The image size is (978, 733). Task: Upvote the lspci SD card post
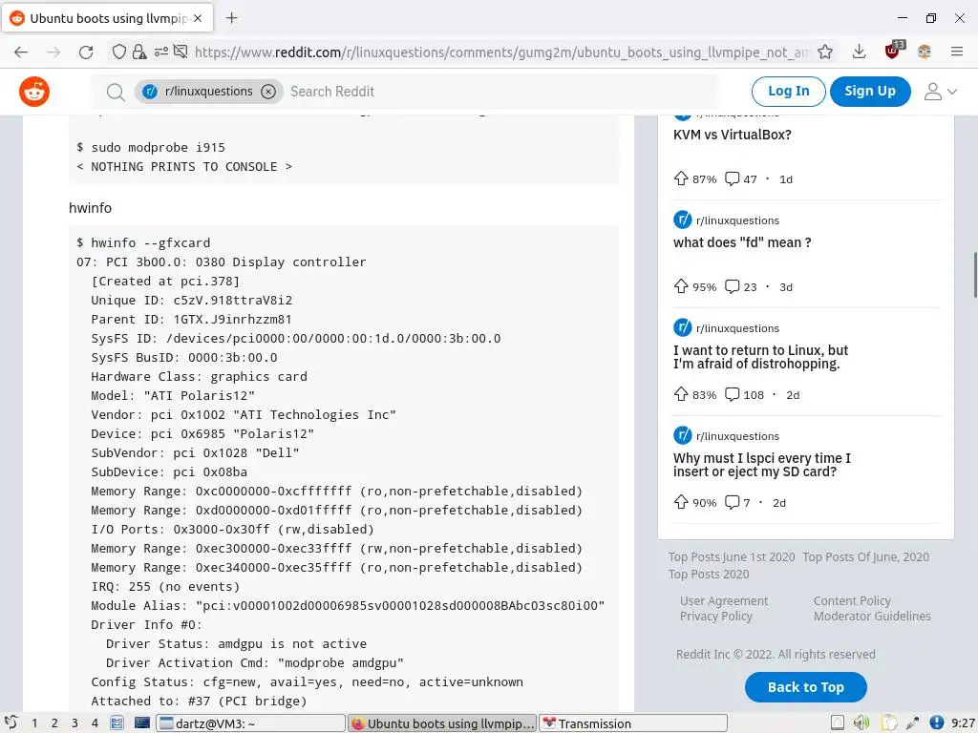pyautogui.click(x=680, y=502)
